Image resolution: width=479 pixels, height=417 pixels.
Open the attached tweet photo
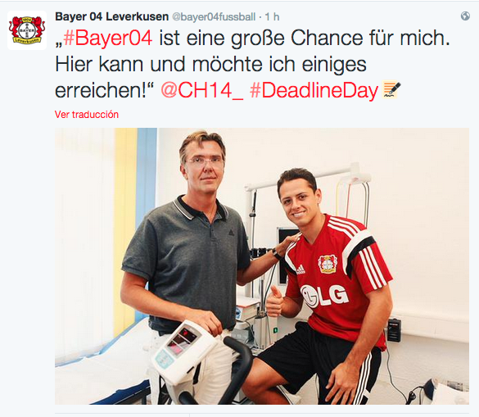point(262,266)
